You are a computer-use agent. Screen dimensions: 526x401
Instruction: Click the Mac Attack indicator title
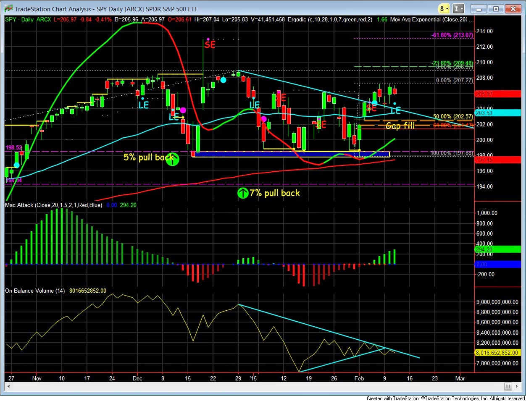pos(53,205)
